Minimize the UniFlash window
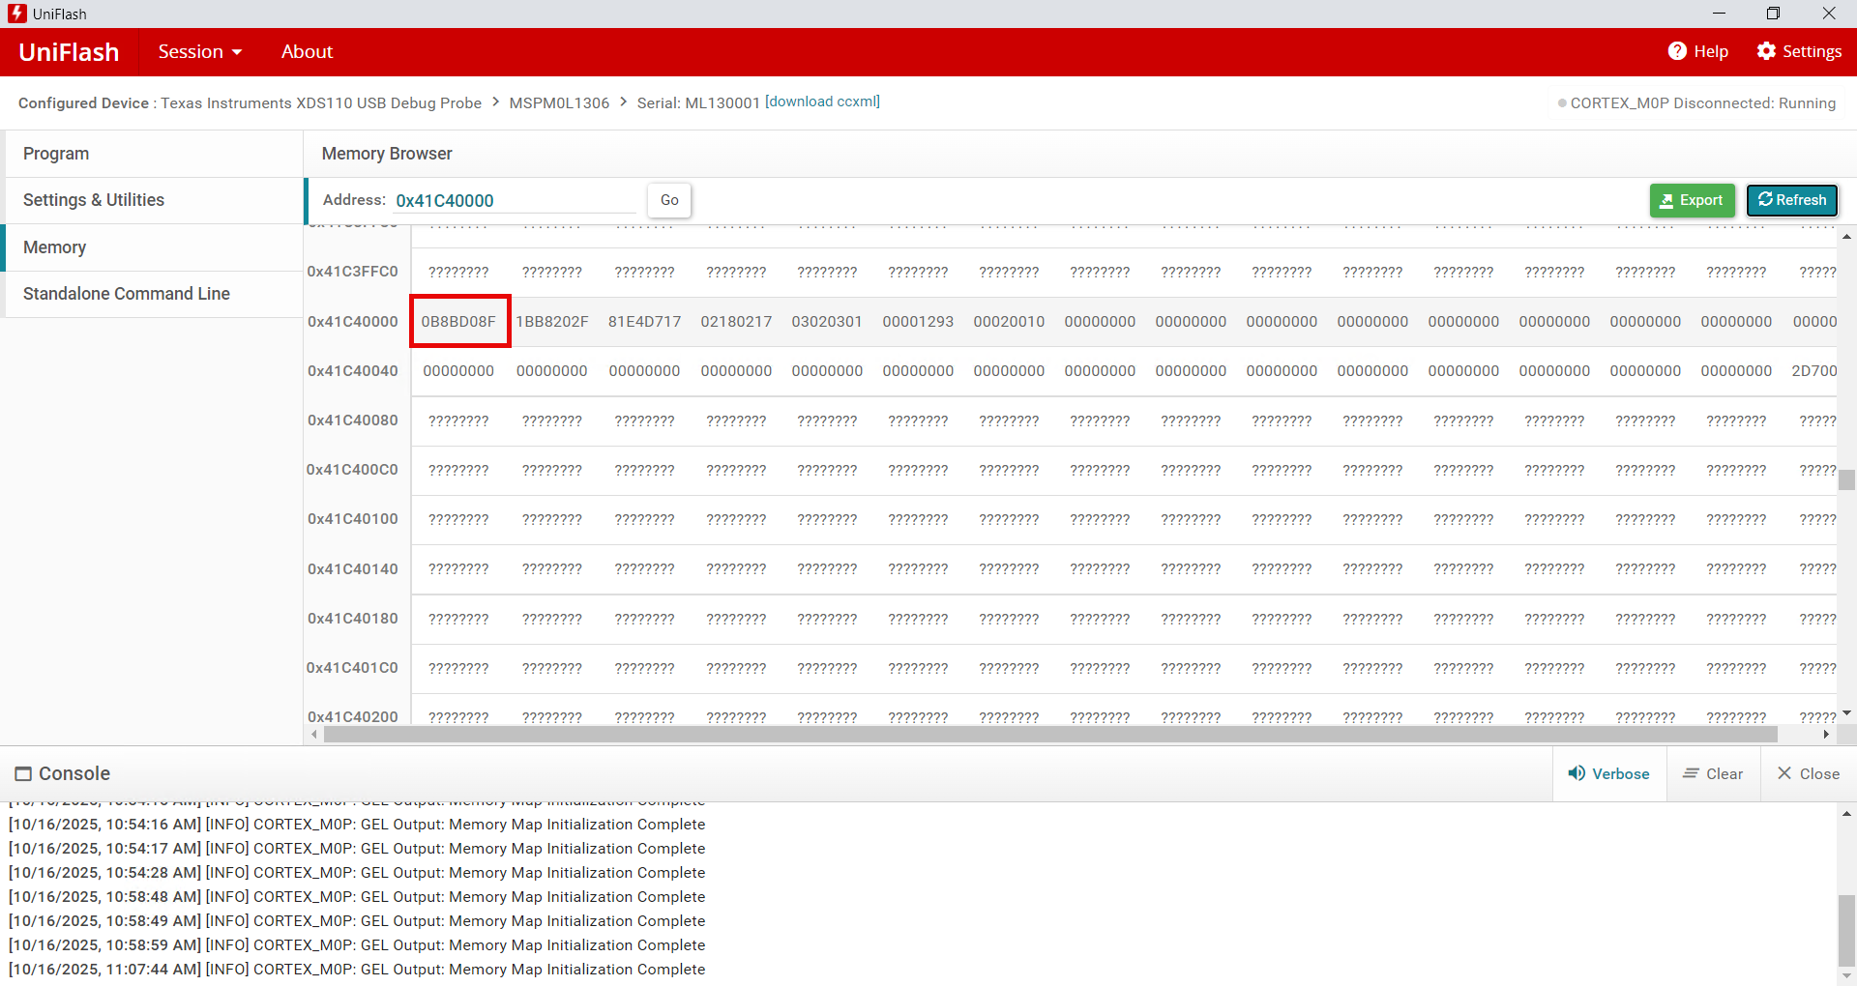Screen dimensions: 1857x986 click(x=1719, y=14)
